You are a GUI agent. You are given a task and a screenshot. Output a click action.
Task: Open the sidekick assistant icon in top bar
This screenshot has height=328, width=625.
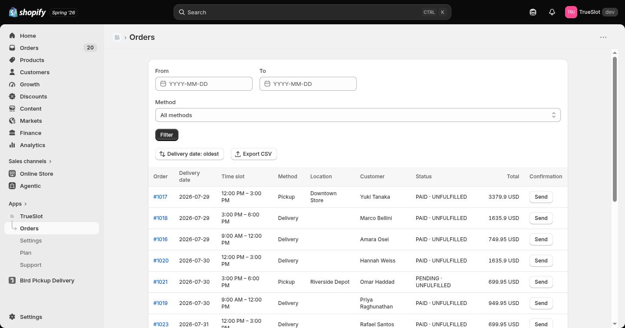(x=533, y=12)
